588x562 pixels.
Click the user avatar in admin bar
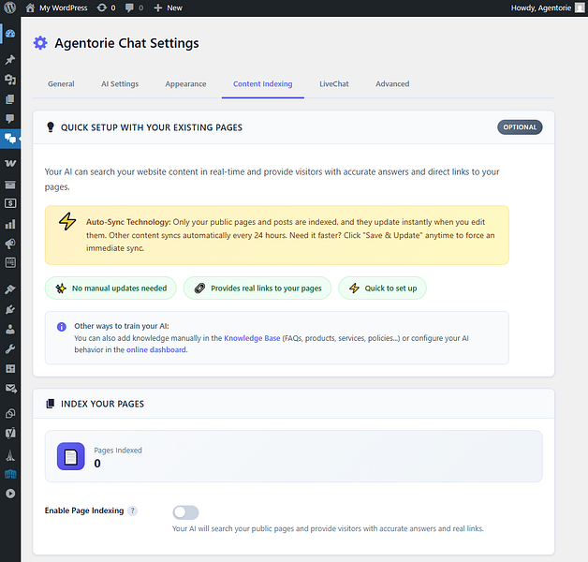580,7
